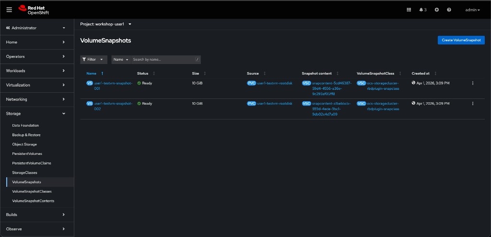
Task: Expand the Workloads navigation section
Action: (37, 71)
